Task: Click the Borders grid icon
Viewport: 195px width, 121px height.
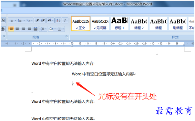Action: tap(59, 29)
